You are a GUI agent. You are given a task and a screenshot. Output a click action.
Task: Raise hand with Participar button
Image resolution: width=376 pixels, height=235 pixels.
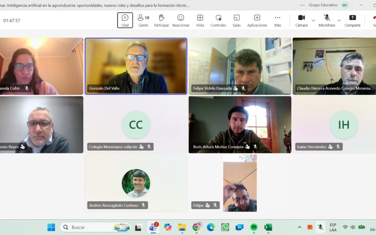coord(162,21)
